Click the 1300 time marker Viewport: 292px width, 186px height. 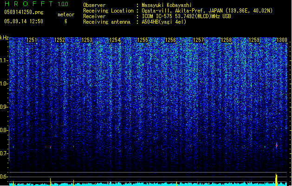(x=282, y=40)
